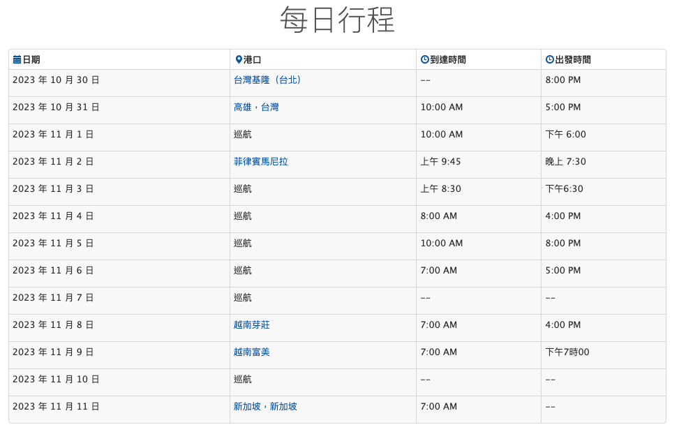Open the 越南富美 port link

[x=252, y=352]
